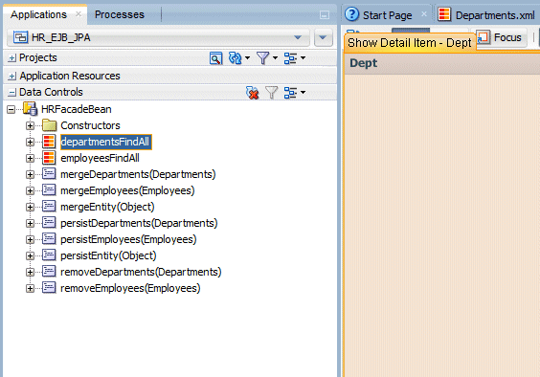Image resolution: width=540 pixels, height=377 pixels.
Task: Click the Find in Projects search icon
Action: point(216,57)
